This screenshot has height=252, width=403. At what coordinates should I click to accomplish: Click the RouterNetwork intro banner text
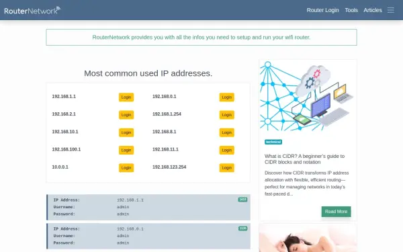coord(201,37)
